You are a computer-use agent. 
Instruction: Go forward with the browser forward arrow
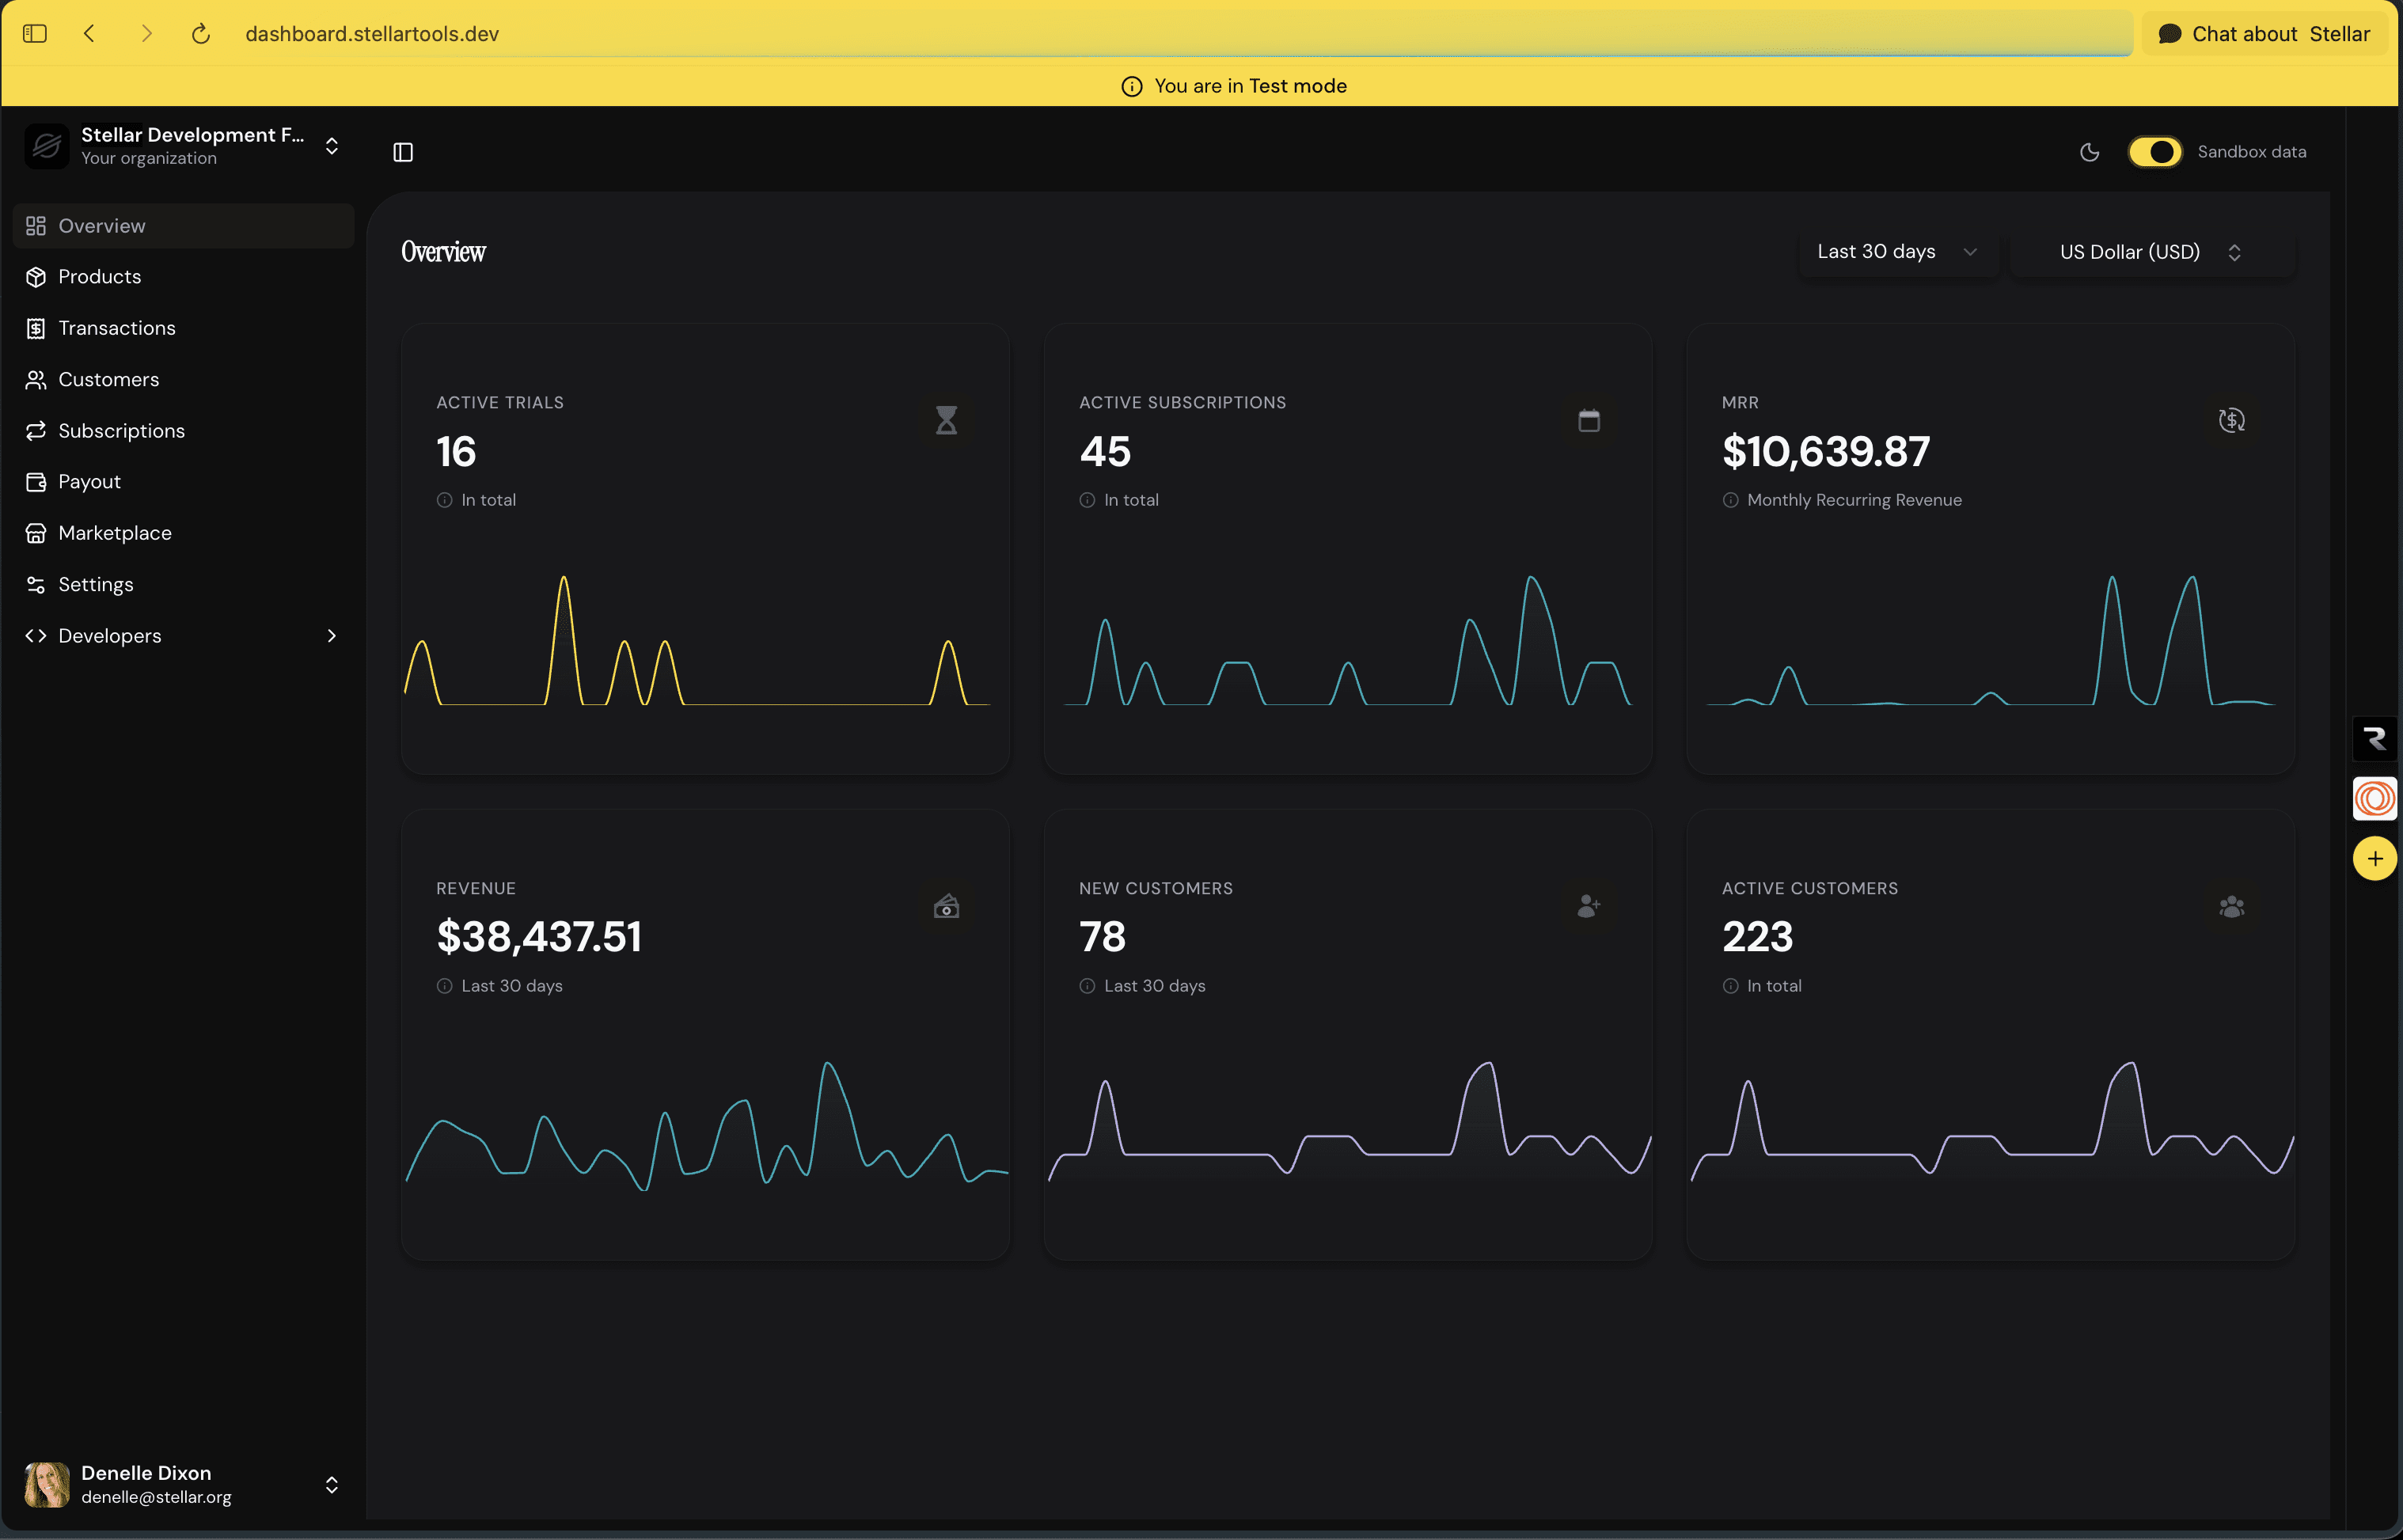(146, 34)
